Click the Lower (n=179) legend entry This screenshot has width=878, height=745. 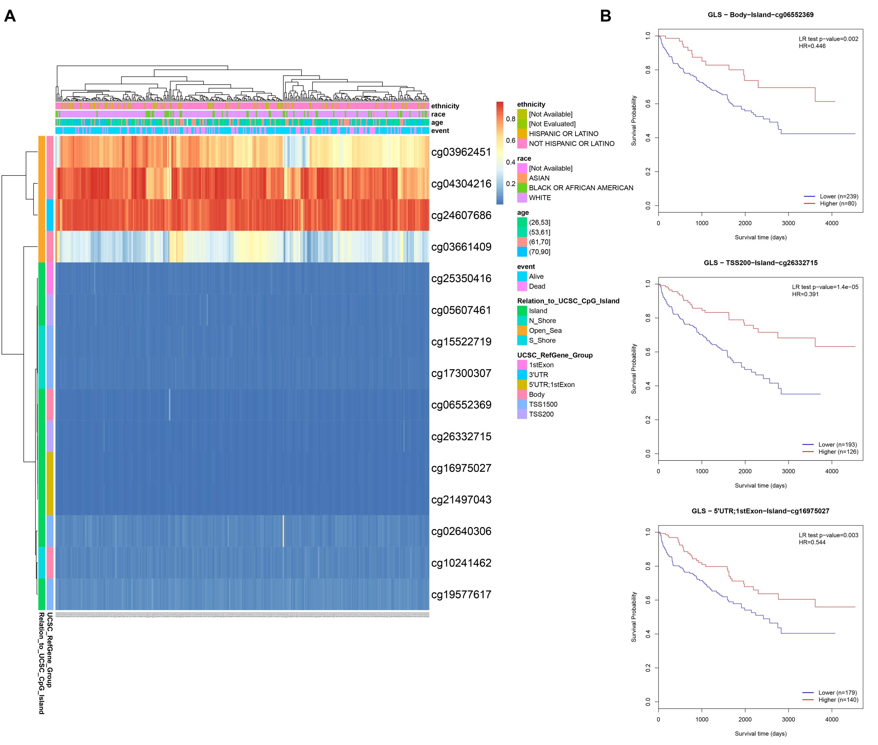(837, 693)
